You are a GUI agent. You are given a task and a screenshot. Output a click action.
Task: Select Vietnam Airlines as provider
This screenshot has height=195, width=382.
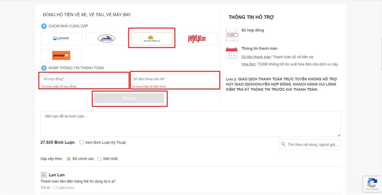(x=152, y=38)
